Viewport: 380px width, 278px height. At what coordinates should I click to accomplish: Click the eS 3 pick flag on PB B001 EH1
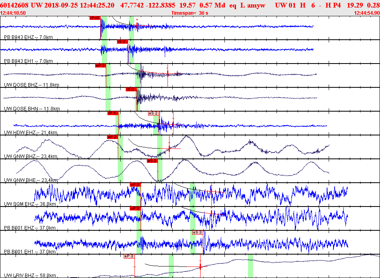(198, 232)
